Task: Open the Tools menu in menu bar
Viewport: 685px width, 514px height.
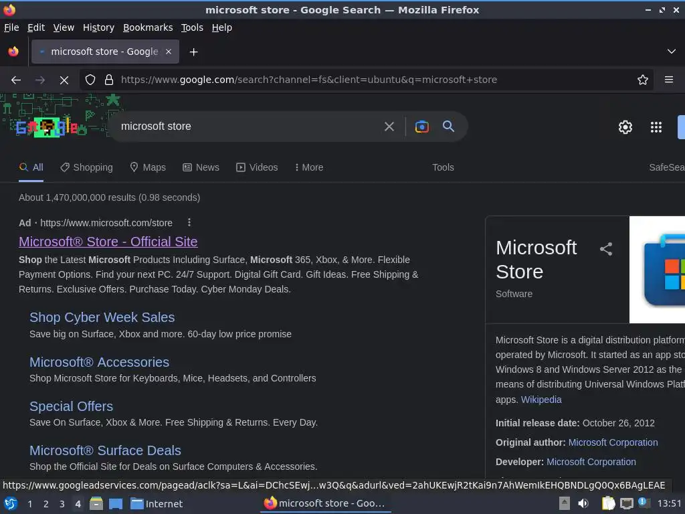Action: [192, 27]
